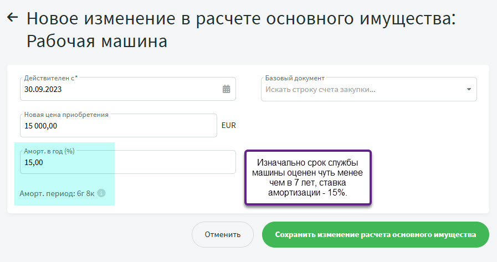Screen dimensions: 497x262
Task: Click the Аморт. период: 6г 8к text
Action: click(58, 193)
